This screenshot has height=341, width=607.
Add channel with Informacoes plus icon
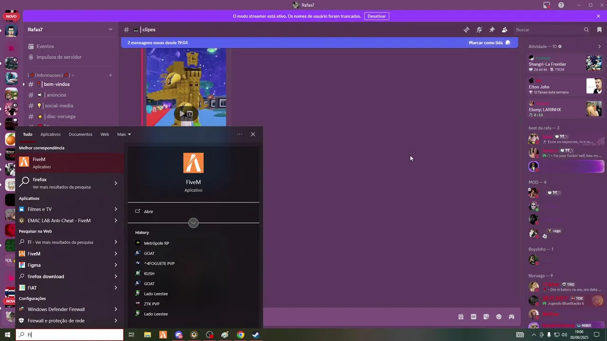(x=110, y=75)
